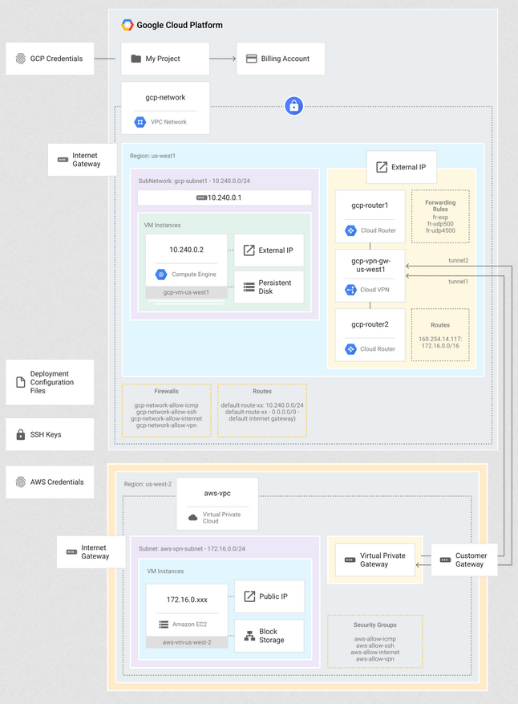This screenshot has width=518, height=704.
Task: Click the Persistent Disk icon
Action: (249, 287)
